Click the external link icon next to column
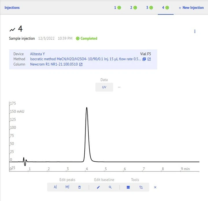Screen dimensions: 208x201 [81, 64]
